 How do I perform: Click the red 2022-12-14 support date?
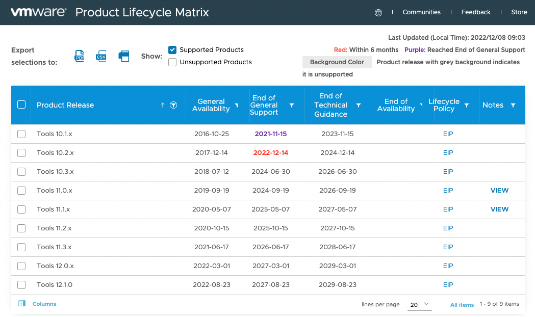tap(271, 153)
